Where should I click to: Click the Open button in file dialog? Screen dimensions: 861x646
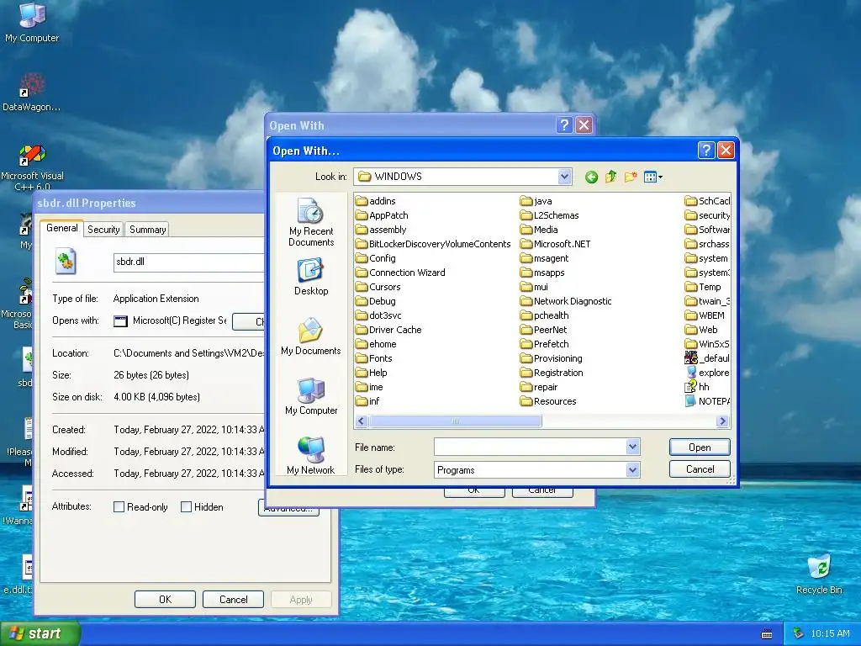pyautogui.click(x=700, y=447)
